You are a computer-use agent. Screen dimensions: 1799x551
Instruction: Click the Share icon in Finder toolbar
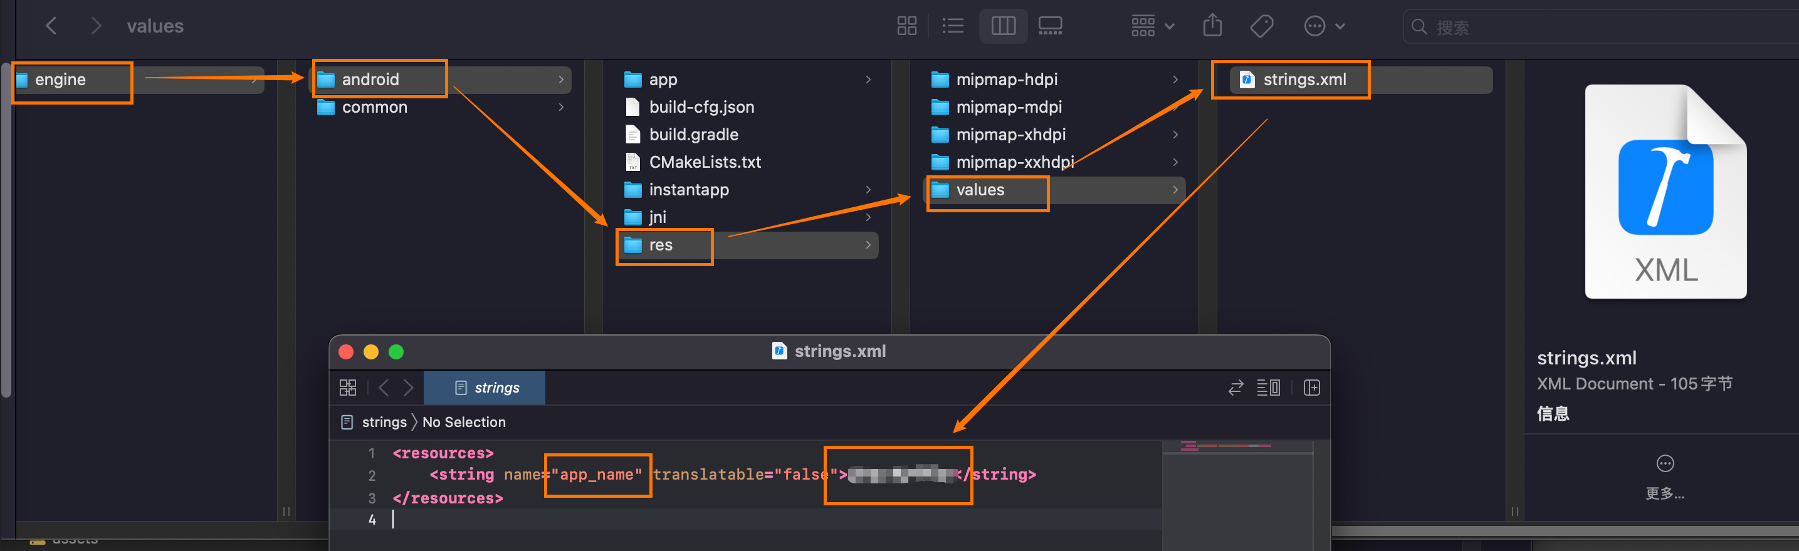1212,26
